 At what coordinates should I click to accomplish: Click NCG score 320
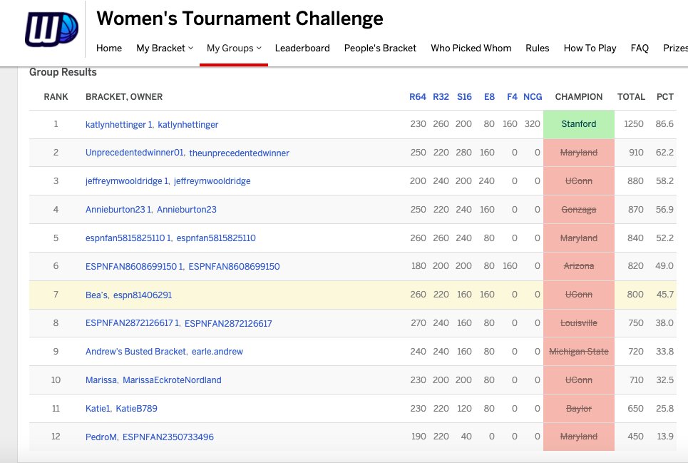(533, 124)
